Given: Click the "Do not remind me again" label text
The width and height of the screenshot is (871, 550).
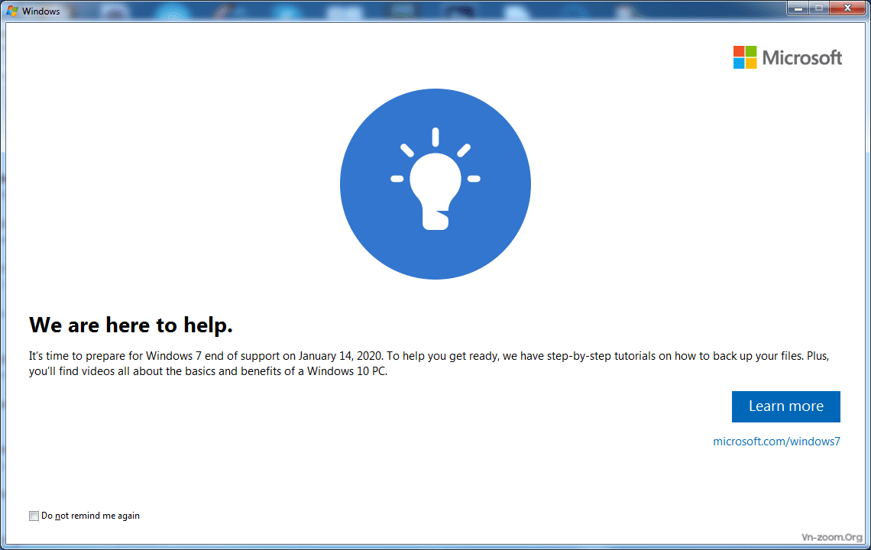Looking at the screenshot, I should tap(90, 516).
